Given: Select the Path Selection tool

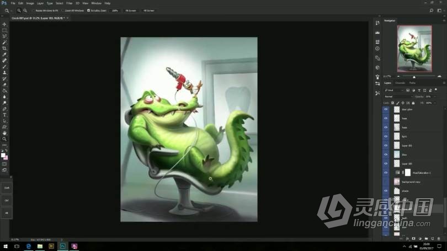Looking at the screenshot, I should pyautogui.click(x=4, y=121).
